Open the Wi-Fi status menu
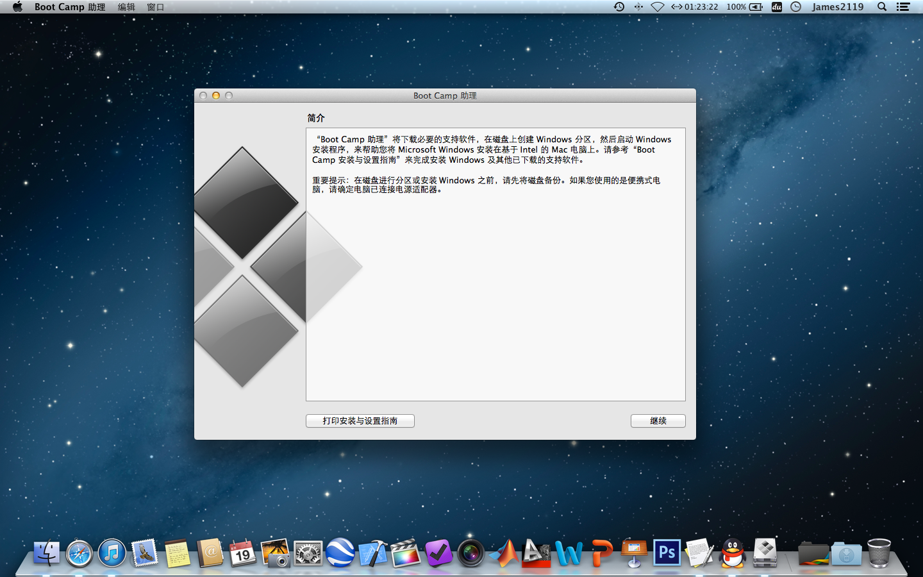The image size is (923, 577). click(x=658, y=7)
